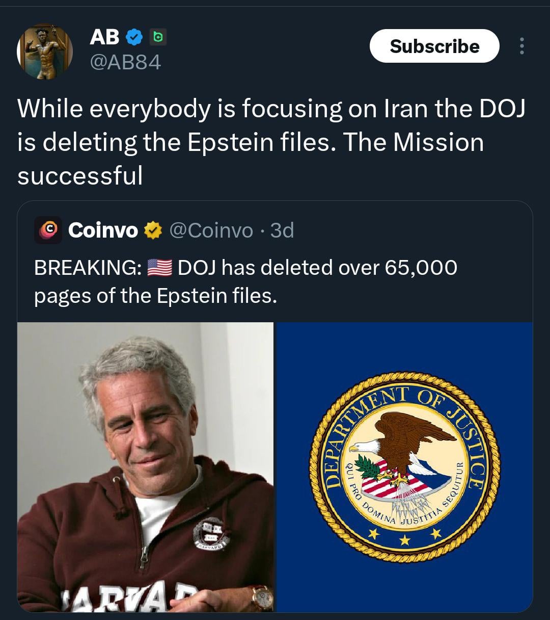
Task: Click the word BREAKING in the quoted post
Action: (88, 268)
